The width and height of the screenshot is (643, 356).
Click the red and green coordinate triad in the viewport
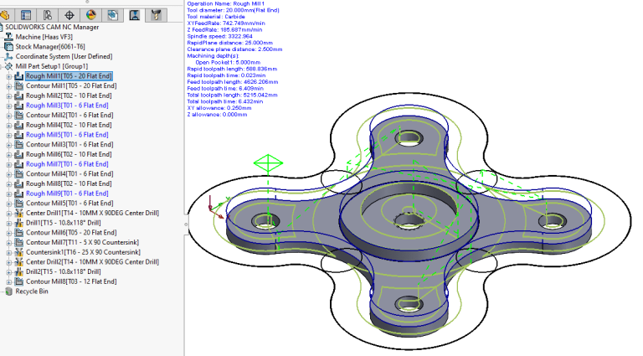[x=218, y=207]
